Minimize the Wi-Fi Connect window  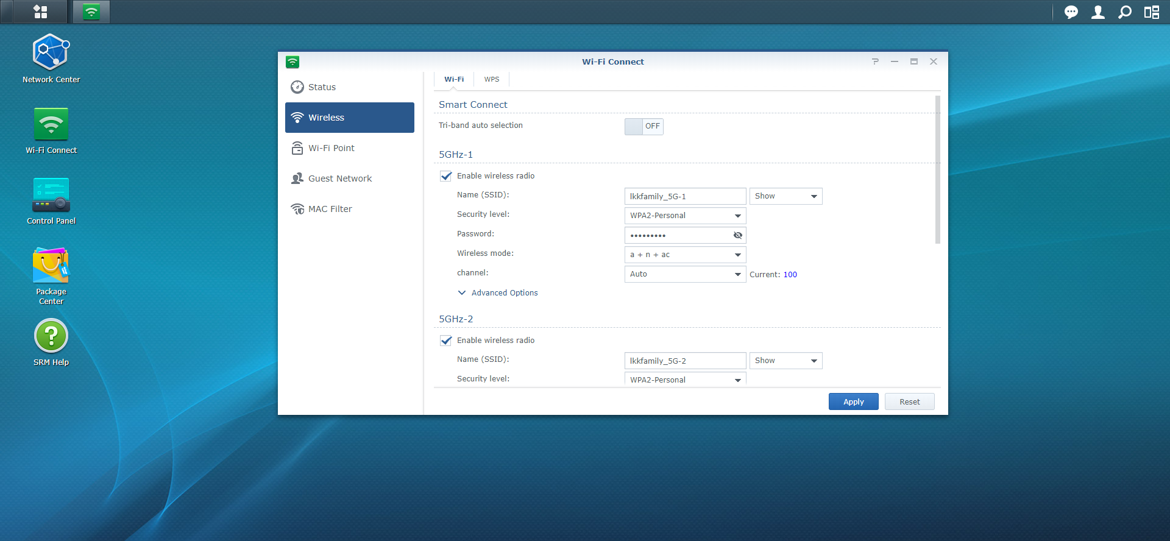pos(895,62)
